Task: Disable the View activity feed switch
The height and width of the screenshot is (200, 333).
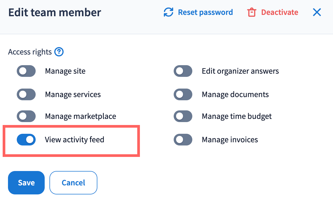Action: 26,140
